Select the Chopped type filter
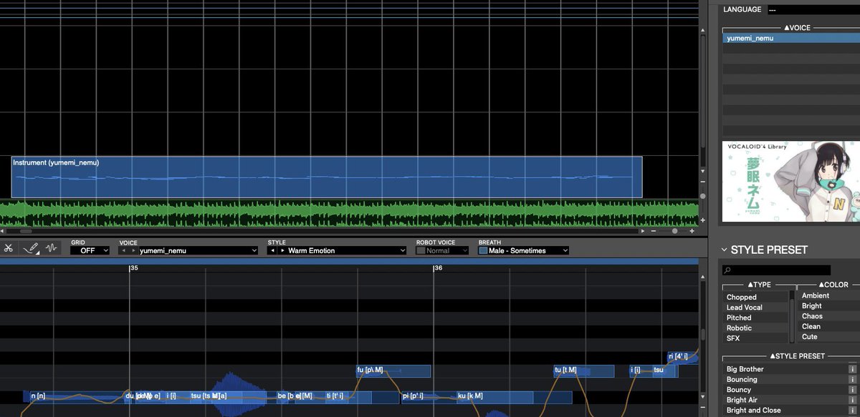 (x=755, y=297)
